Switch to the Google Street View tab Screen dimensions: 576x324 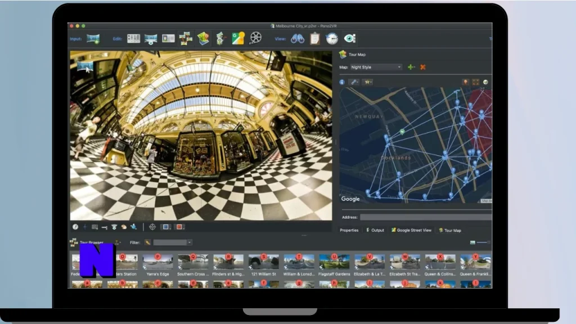pyautogui.click(x=411, y=230)
